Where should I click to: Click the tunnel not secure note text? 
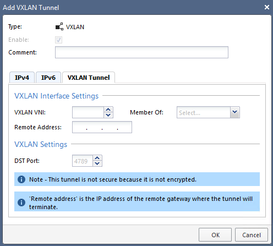113,179
